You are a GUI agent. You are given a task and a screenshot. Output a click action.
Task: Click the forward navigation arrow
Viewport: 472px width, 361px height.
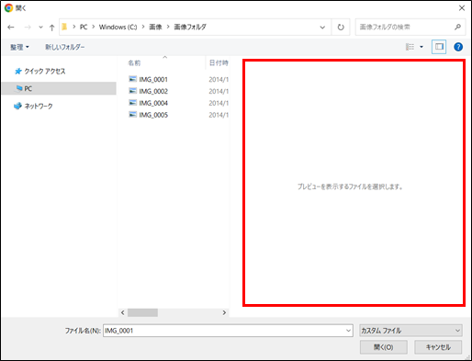tap(28, 28)
